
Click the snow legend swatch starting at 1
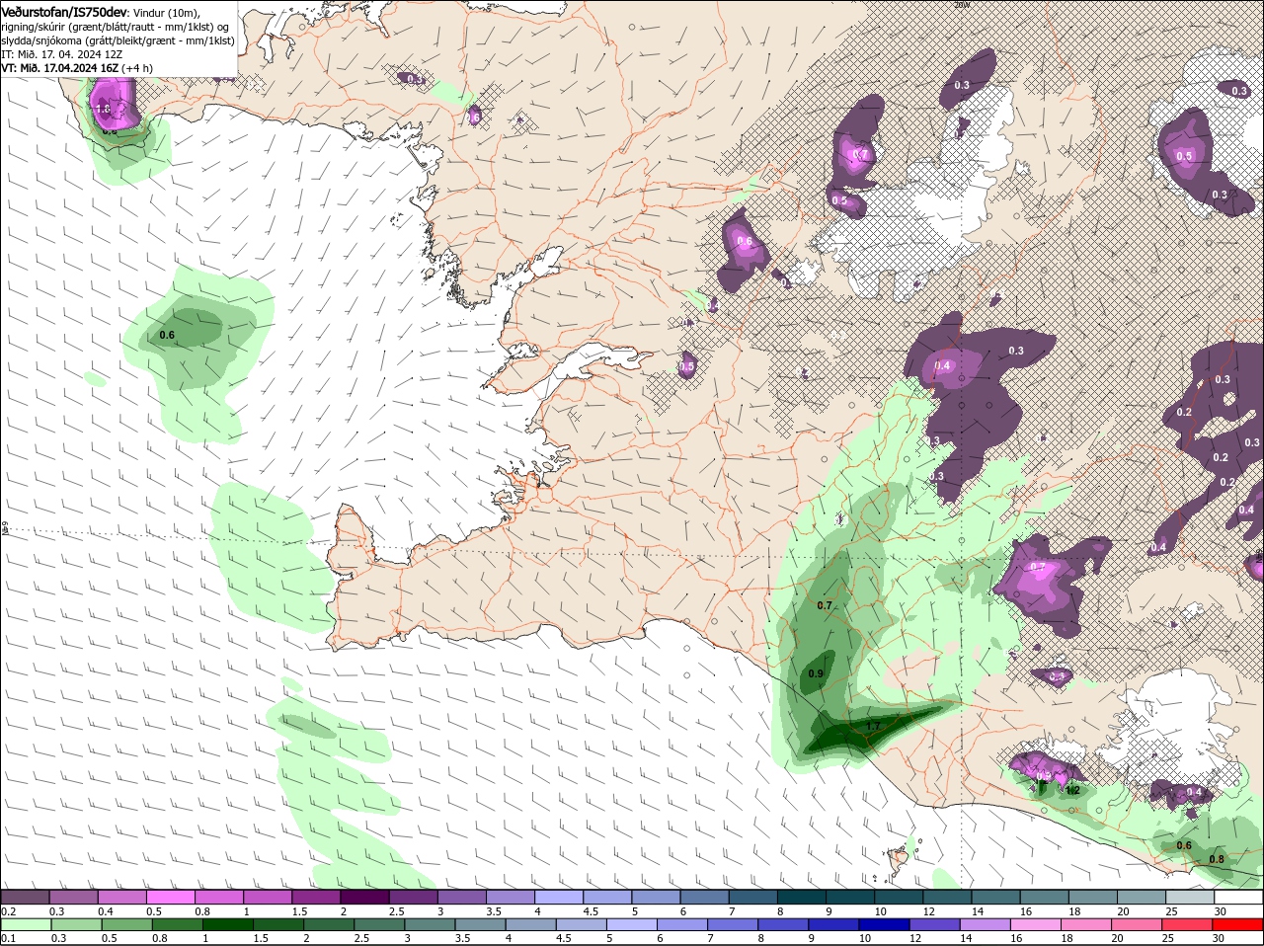tap(268, 897)
